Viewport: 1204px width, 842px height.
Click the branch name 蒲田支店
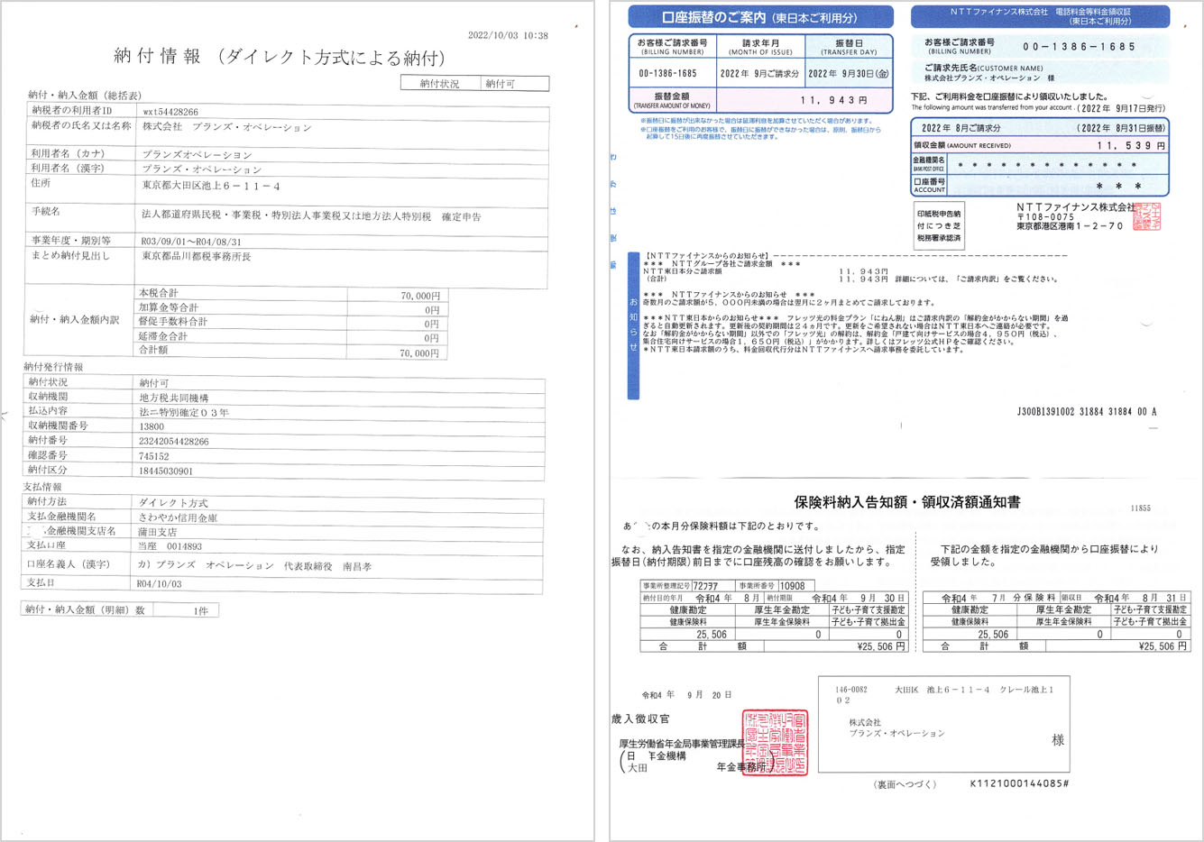click(x=157, y=532)
